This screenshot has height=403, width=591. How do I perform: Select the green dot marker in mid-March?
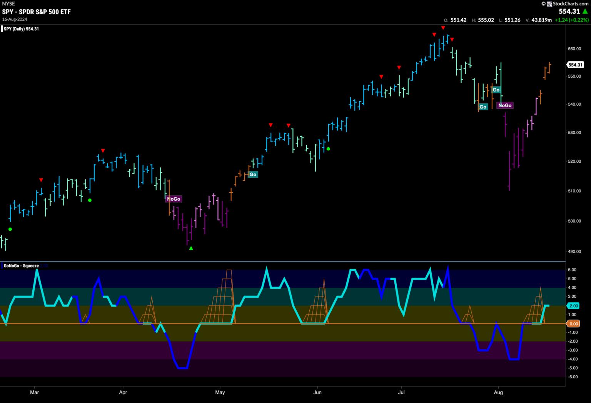pyautogui.click(x=90, y=200)
